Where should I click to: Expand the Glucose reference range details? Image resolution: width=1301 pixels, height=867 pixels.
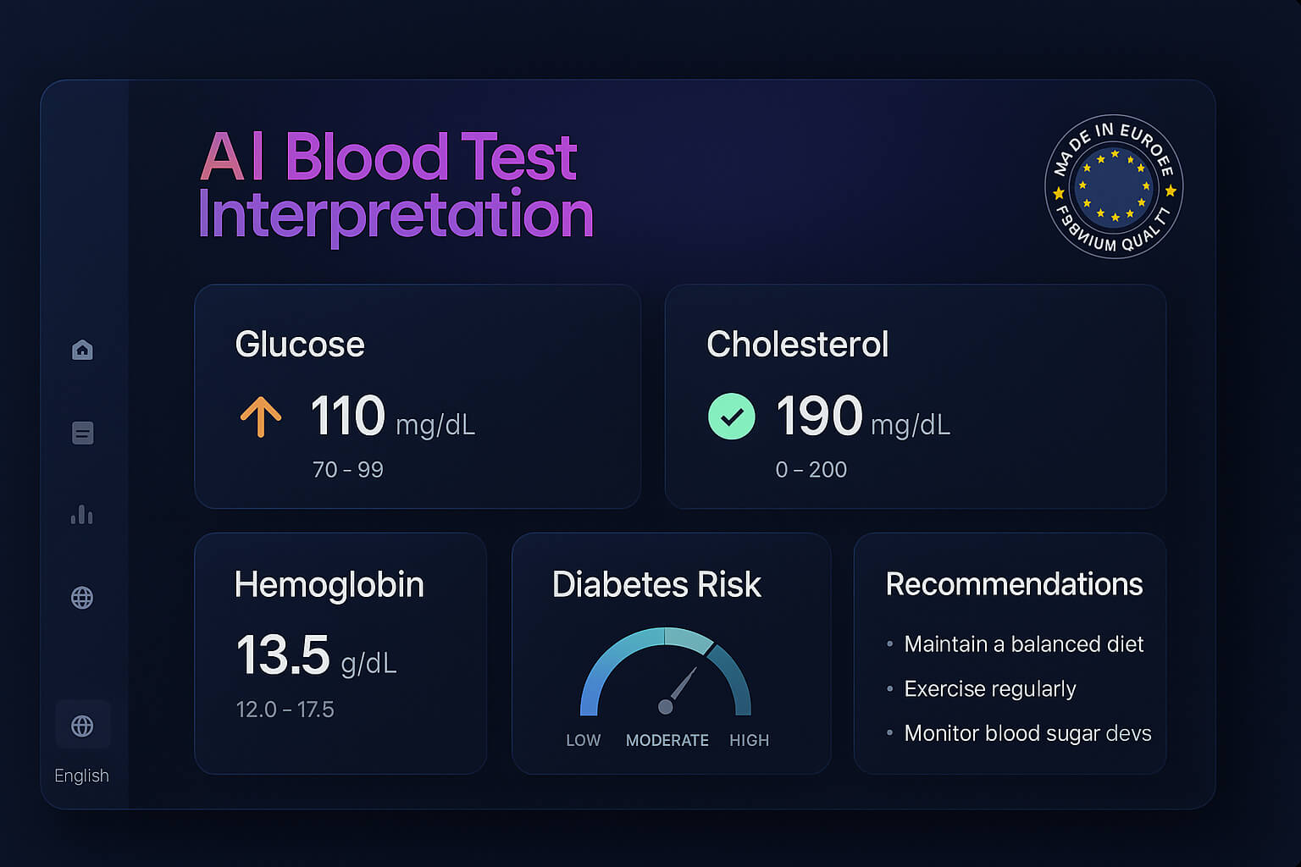[348, 469]
